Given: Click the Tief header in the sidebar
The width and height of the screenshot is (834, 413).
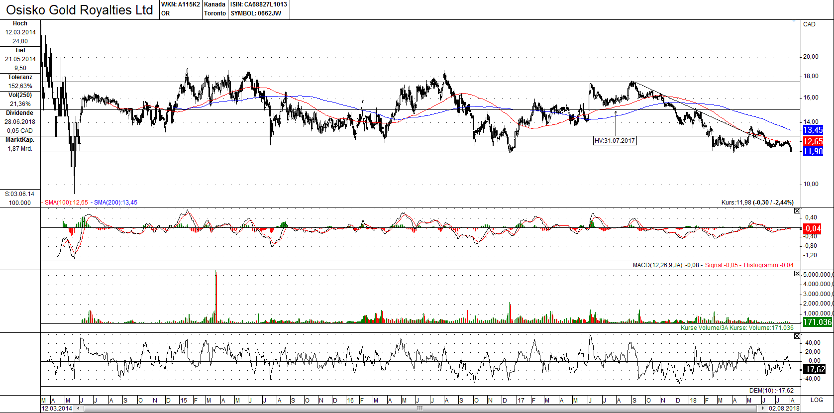Looking at the screenshot, I should point(20,50).
